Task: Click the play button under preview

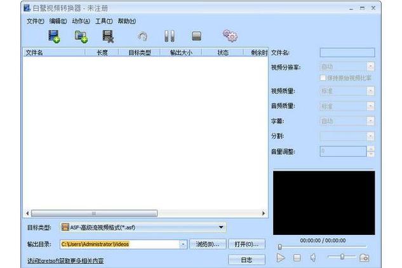Action: click(x=281, y=257)
